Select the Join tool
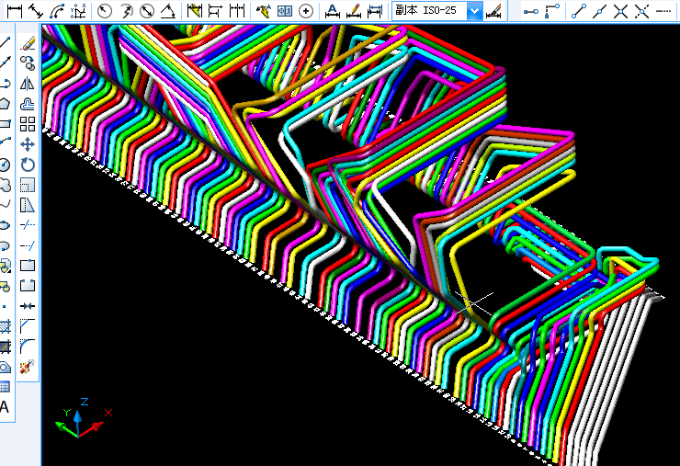 tap(28, 306)
